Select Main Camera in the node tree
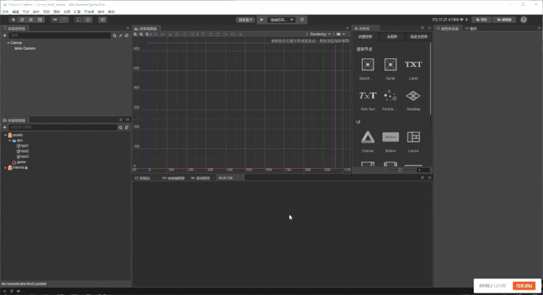 (x=25, y=49)
